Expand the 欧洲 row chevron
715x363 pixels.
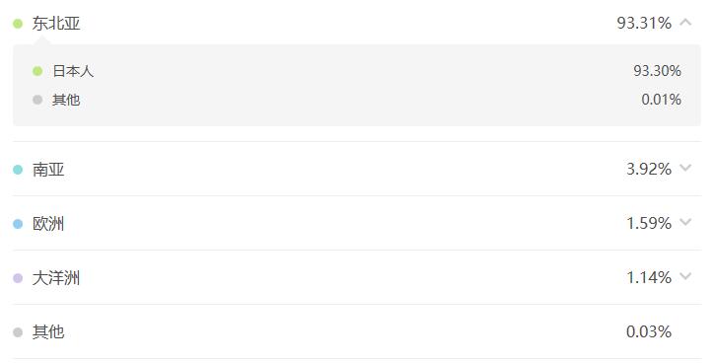click(685, 222)
